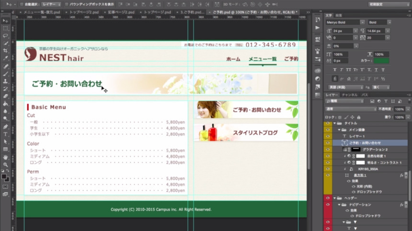Switch to the パス panel tab
Image resolution: width=412 pixels, height=231 pixels.
365,95
